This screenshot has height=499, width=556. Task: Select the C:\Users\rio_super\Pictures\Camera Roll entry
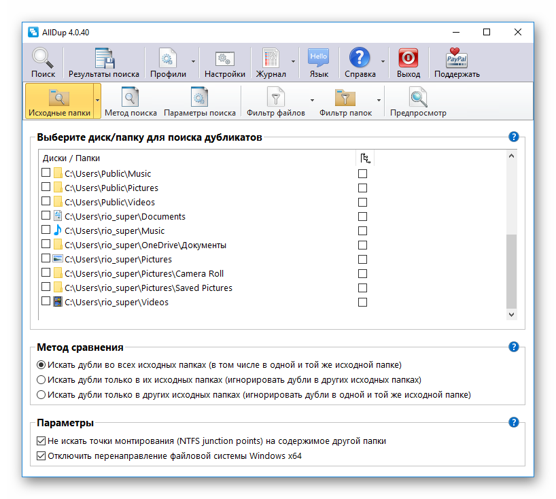[143, 273]
